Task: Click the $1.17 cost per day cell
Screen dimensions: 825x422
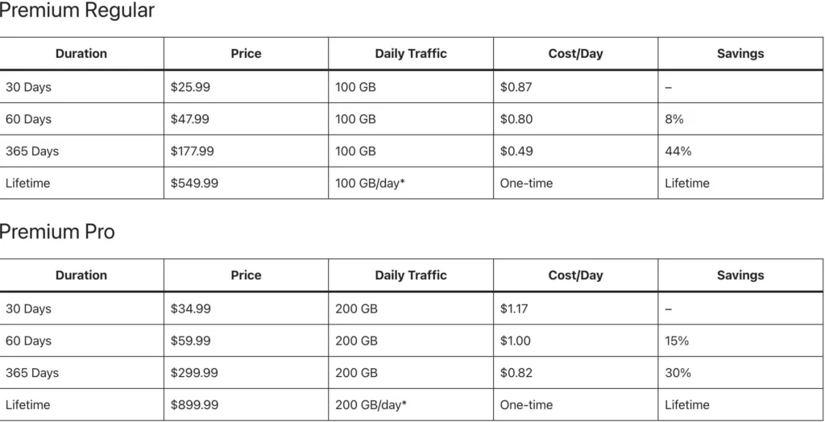Action: (514, 308)
